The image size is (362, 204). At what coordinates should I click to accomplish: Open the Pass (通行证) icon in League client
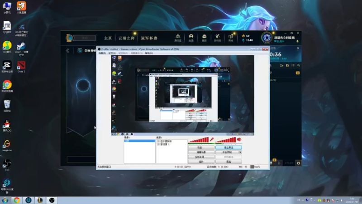tap(178, 38)
